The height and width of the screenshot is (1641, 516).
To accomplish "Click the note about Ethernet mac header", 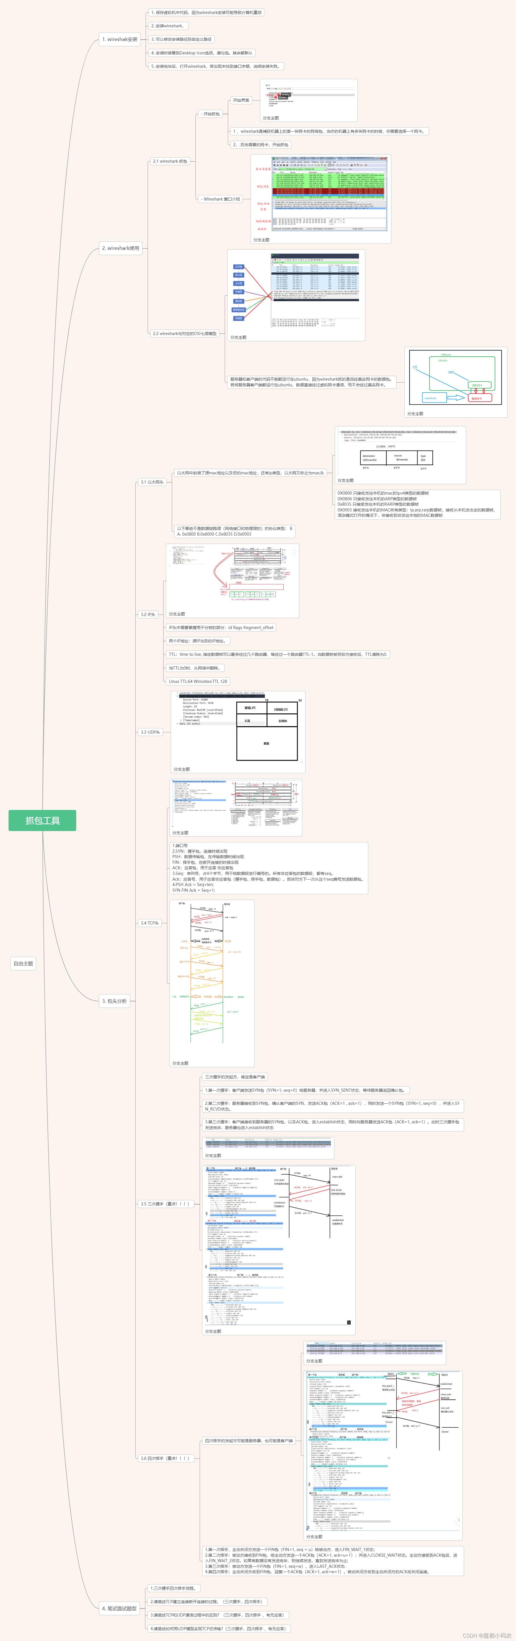I will (250, 473).
